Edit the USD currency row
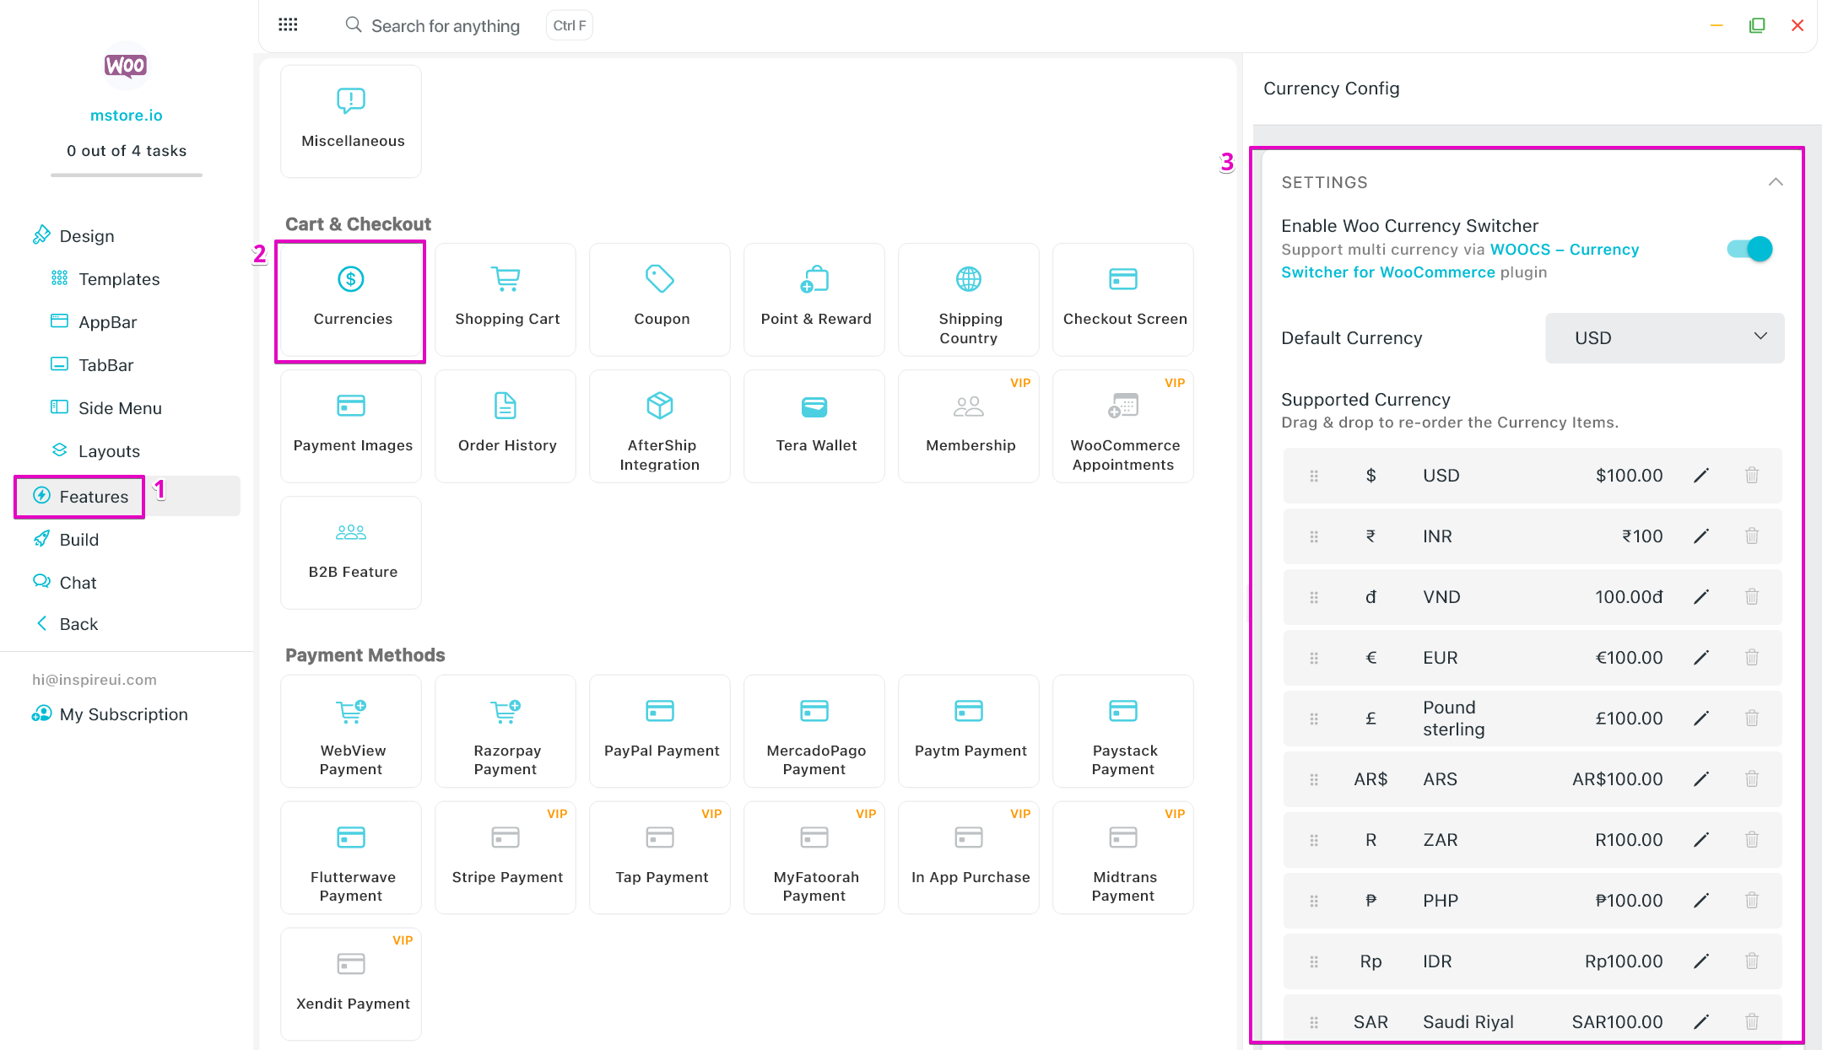 [1701, 476]
